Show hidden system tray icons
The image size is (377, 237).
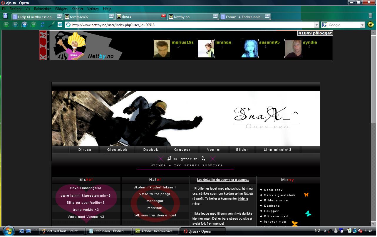[325, 231]
